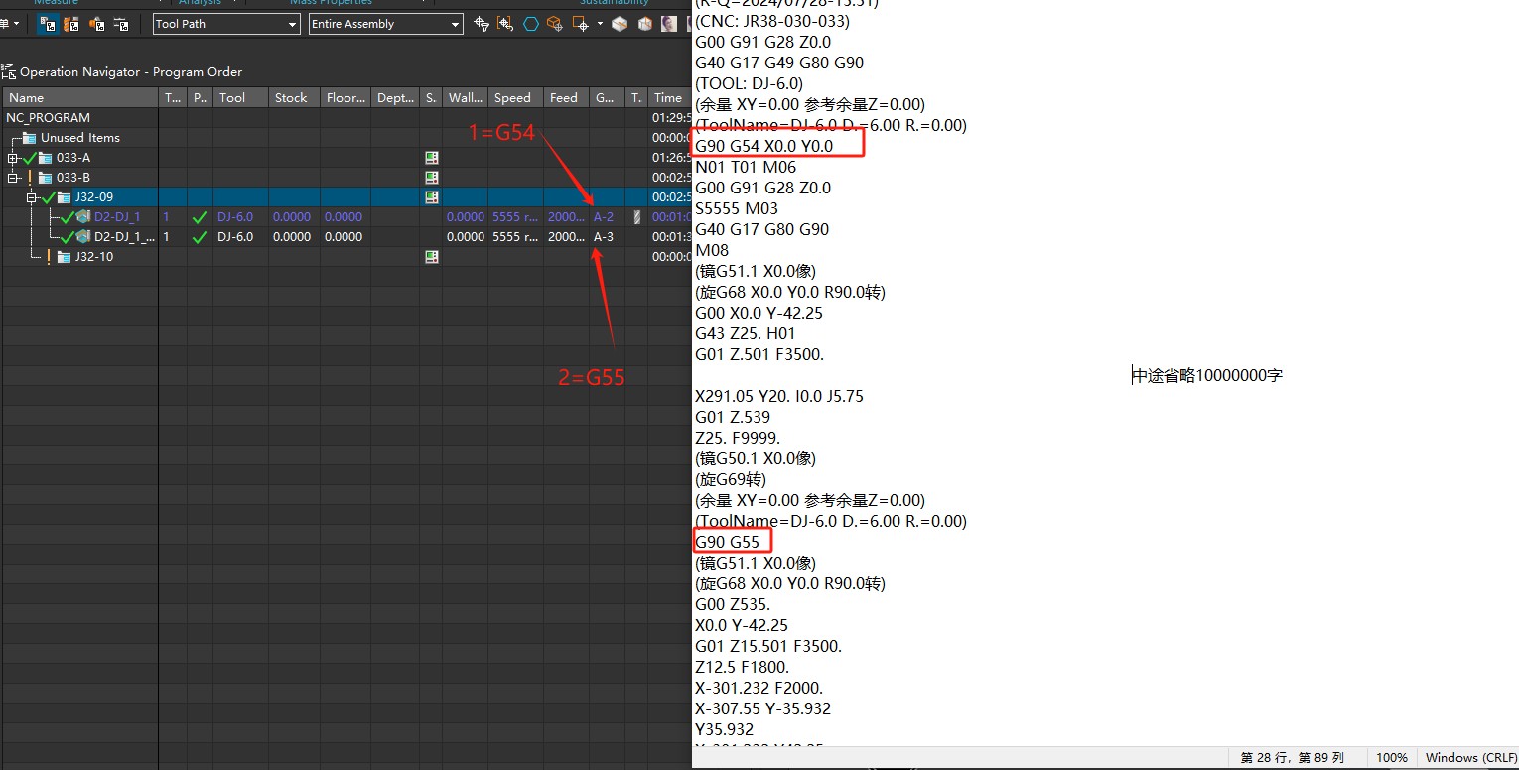Click the post status icon in 033-A row
Viewport: 1519px width, 770px height.
[x=431, y=158]
